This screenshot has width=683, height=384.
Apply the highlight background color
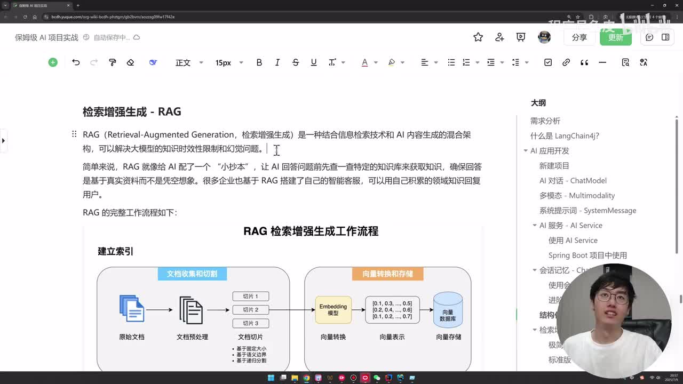[392, 62]
